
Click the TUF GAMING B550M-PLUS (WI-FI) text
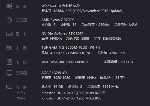[x=71, y=48]
